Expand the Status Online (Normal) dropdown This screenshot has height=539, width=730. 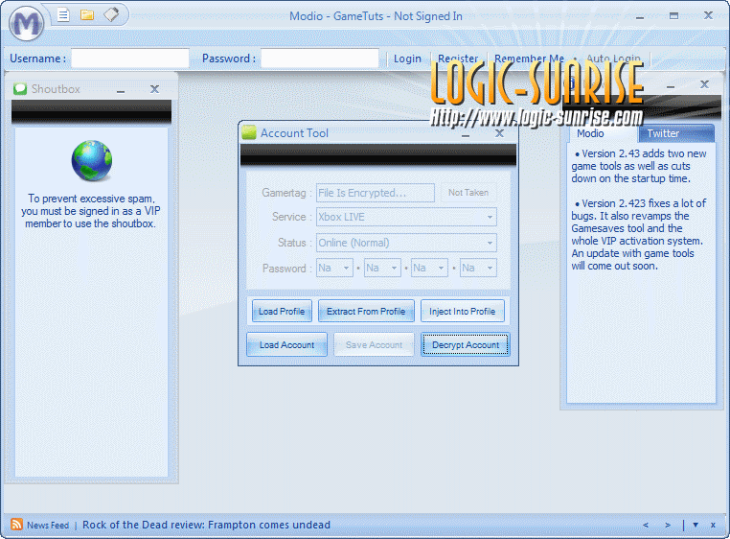pyautogui.click(x=490, y=243)
